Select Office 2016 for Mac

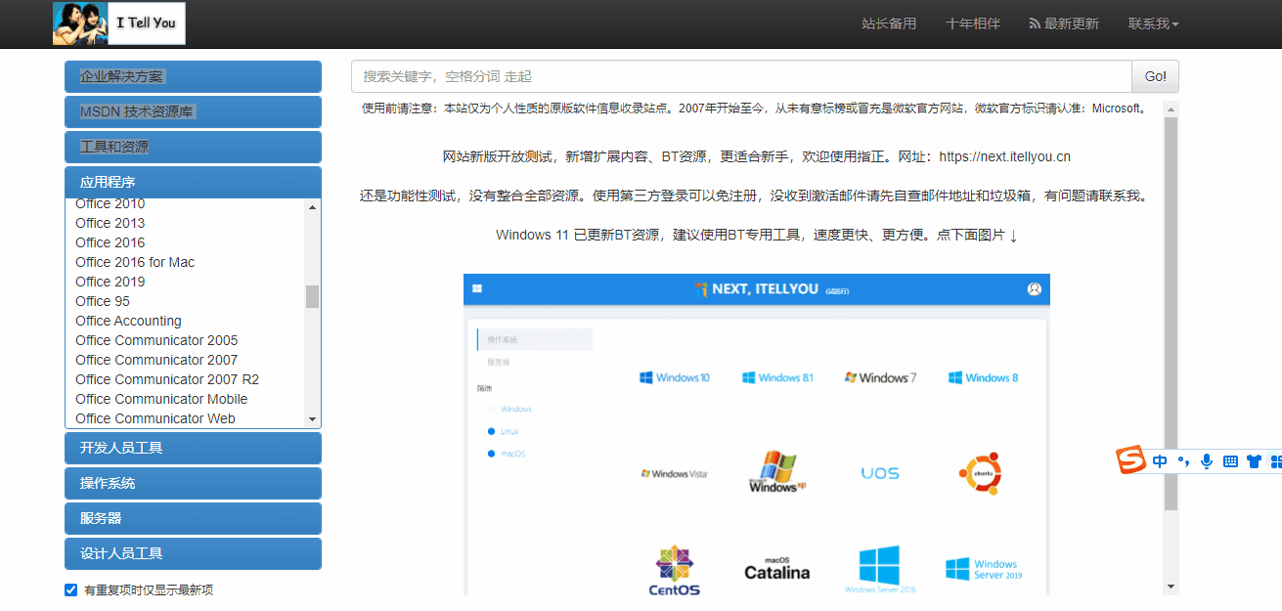coord(135,262)
